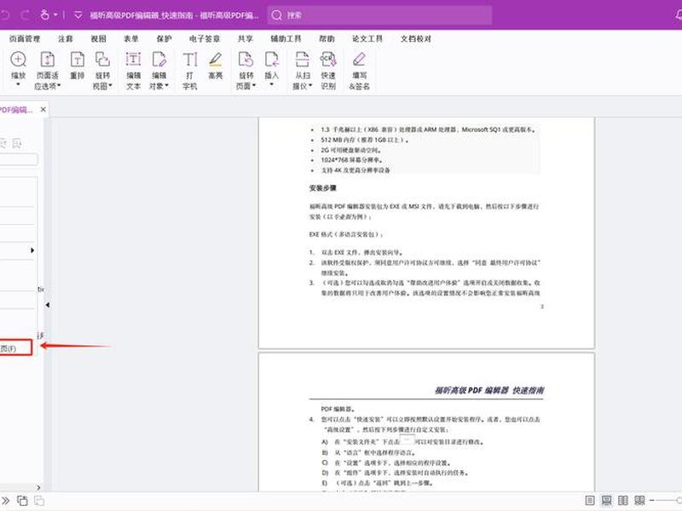The width and height of the screenshot is (682, 511).
Task: Click the 旋转视图 (Rotate View) icon
Action: click(102, 60)
